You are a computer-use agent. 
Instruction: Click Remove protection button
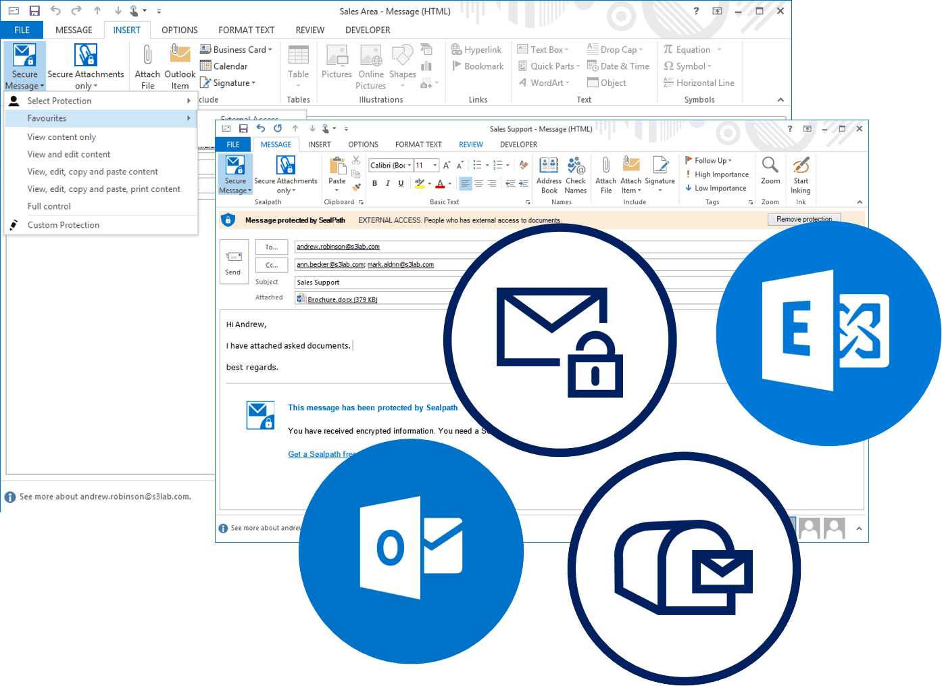click(x=804, y=219)
